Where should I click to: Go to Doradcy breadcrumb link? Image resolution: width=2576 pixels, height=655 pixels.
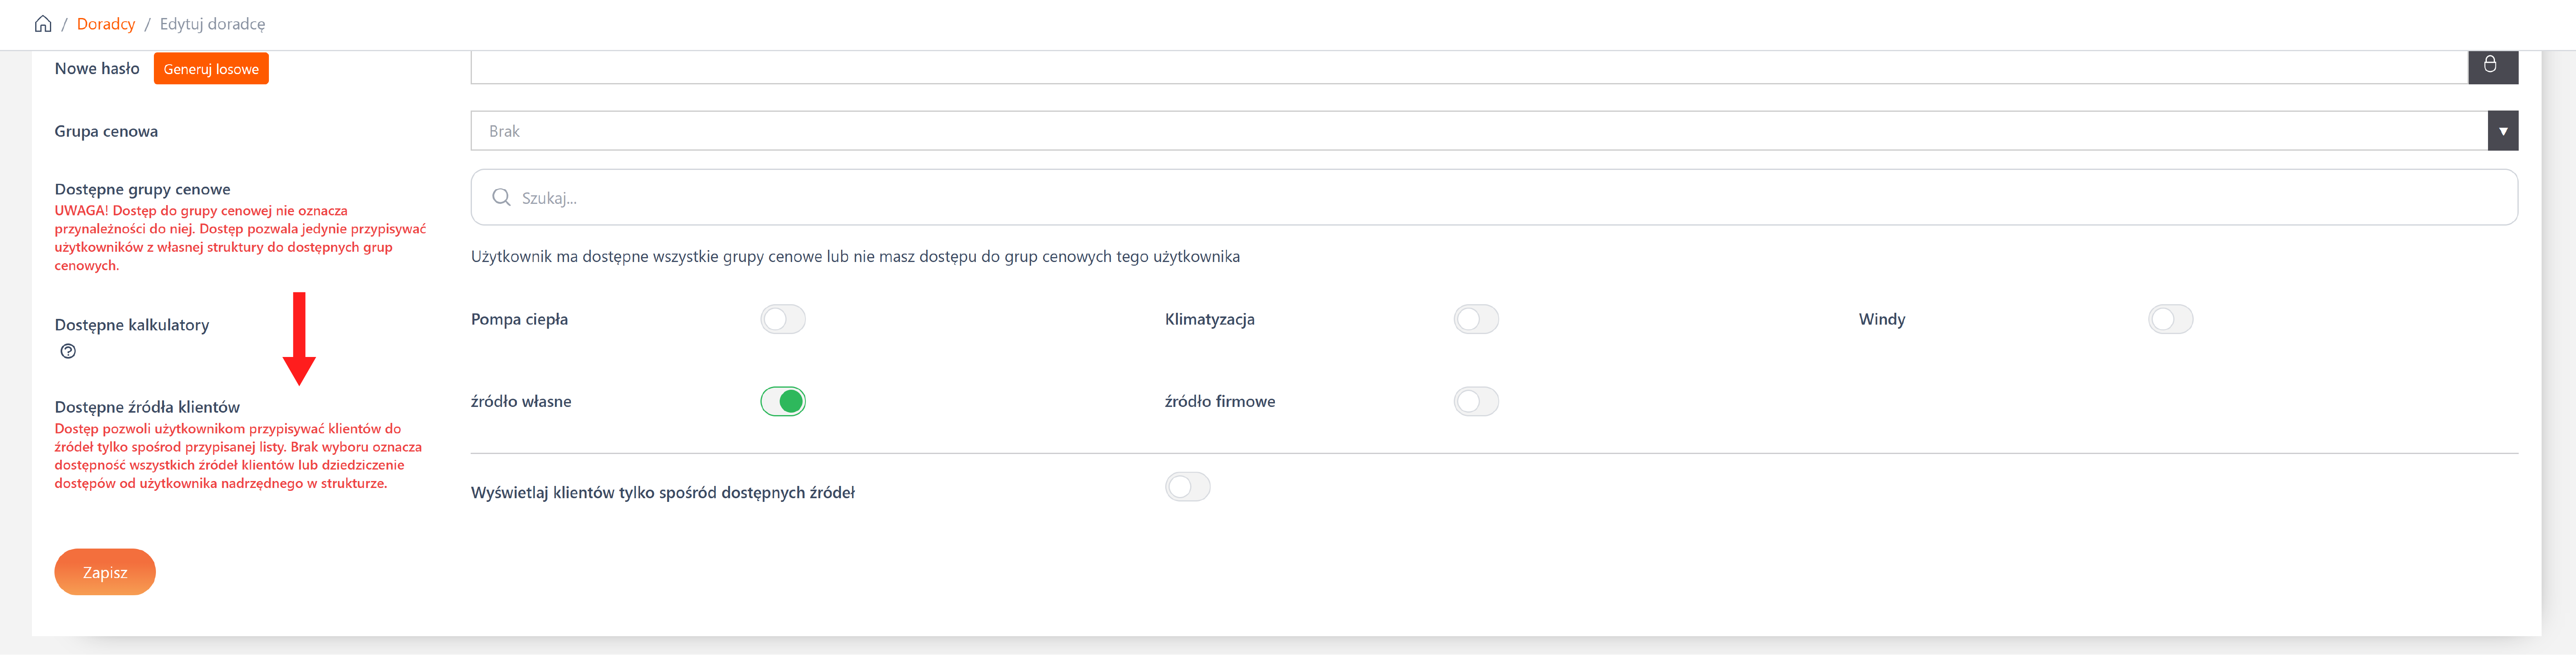[106, 24]
